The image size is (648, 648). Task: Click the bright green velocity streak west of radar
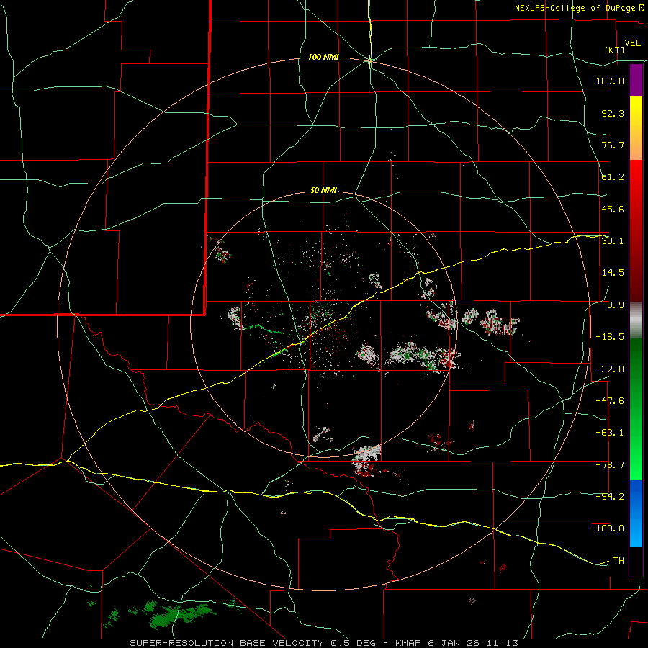(263, 329)
